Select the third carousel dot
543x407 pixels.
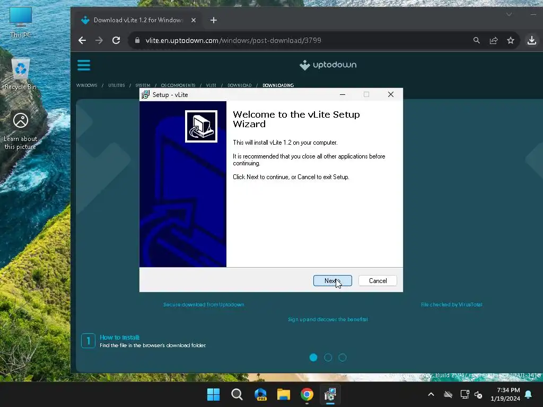(x=343, y=358)
